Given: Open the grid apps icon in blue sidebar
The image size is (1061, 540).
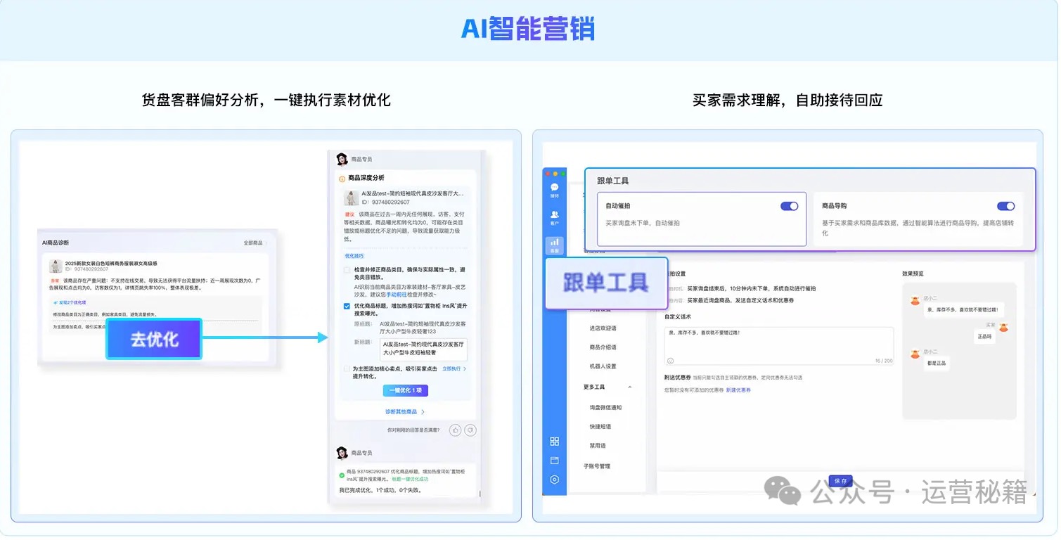Looking at the screenshot, I should click(x=554, y=441).
